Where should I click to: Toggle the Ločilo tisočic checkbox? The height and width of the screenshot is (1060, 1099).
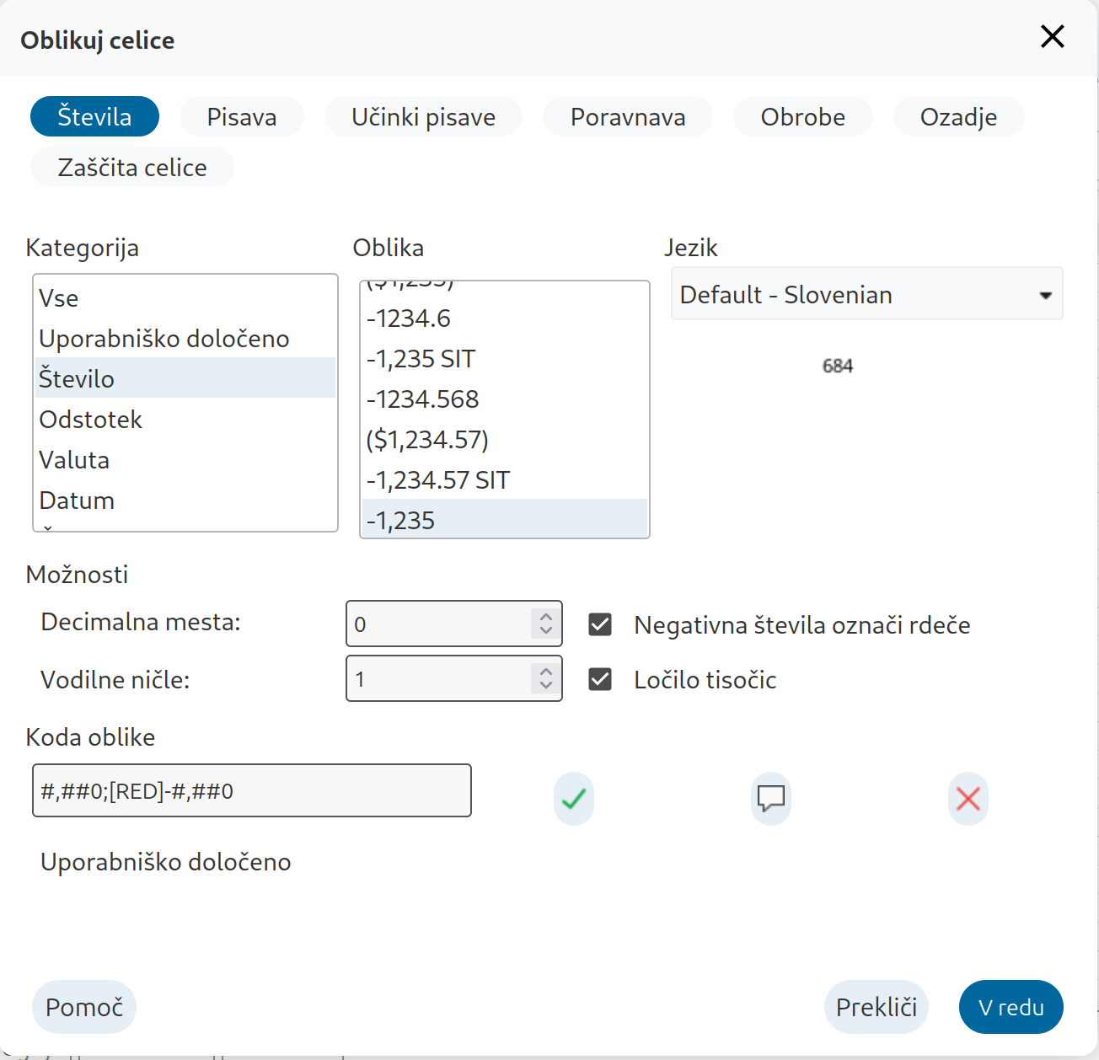click(x=600, y=679)
